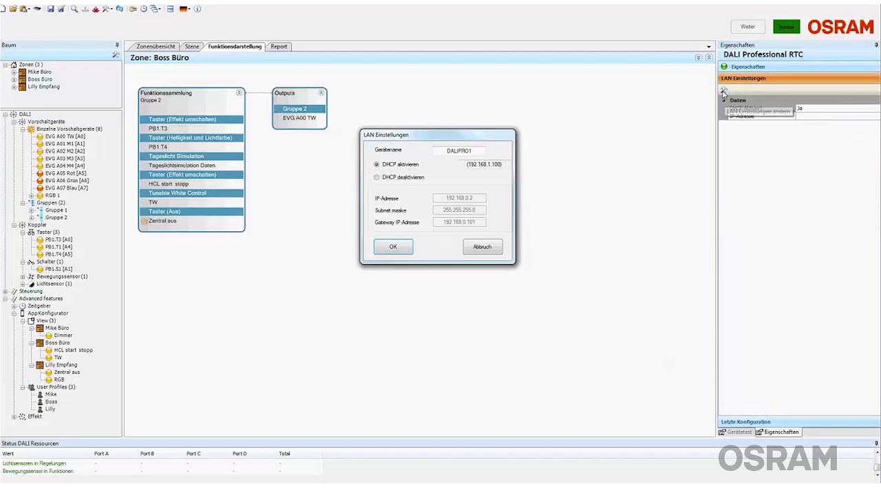The image size is (881, 495).
Task: Open the German flag language selector icon
Action: click(x=184, y=8)
